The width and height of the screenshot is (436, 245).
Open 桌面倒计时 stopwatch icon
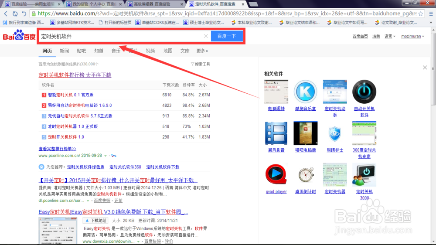coord(305,175)
